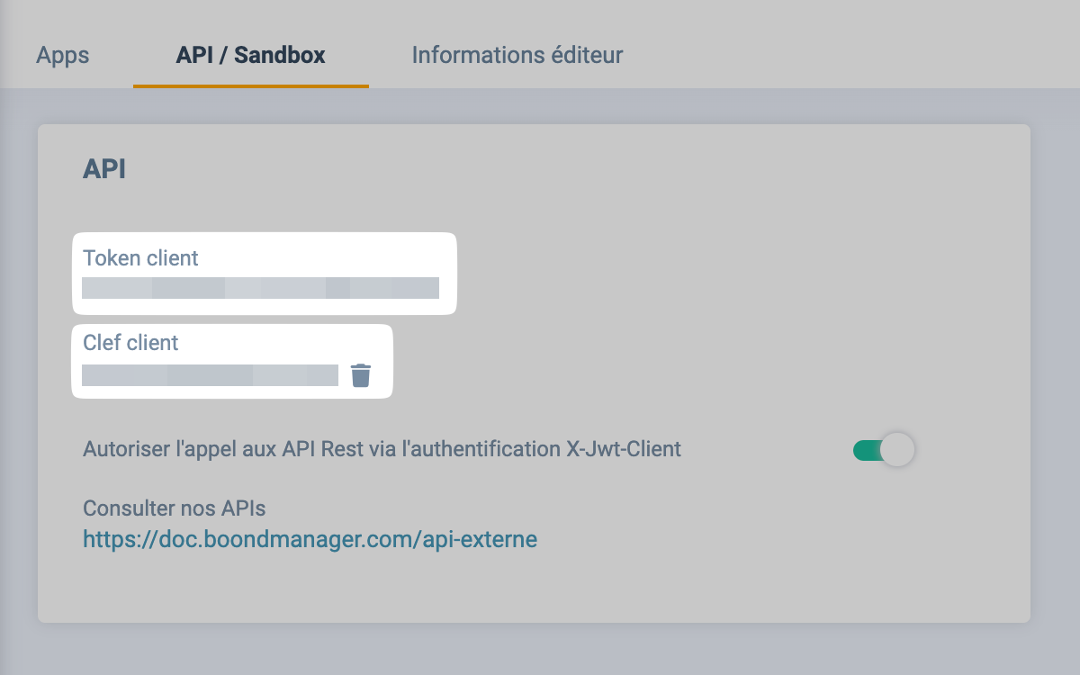Click the Clef client label

[130, 343]
